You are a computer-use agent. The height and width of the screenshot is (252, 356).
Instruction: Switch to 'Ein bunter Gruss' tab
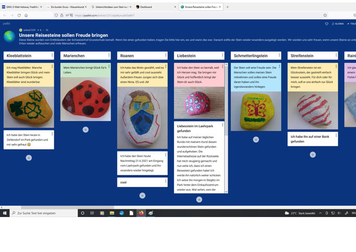pyautogui.click(x=67, y=7)
